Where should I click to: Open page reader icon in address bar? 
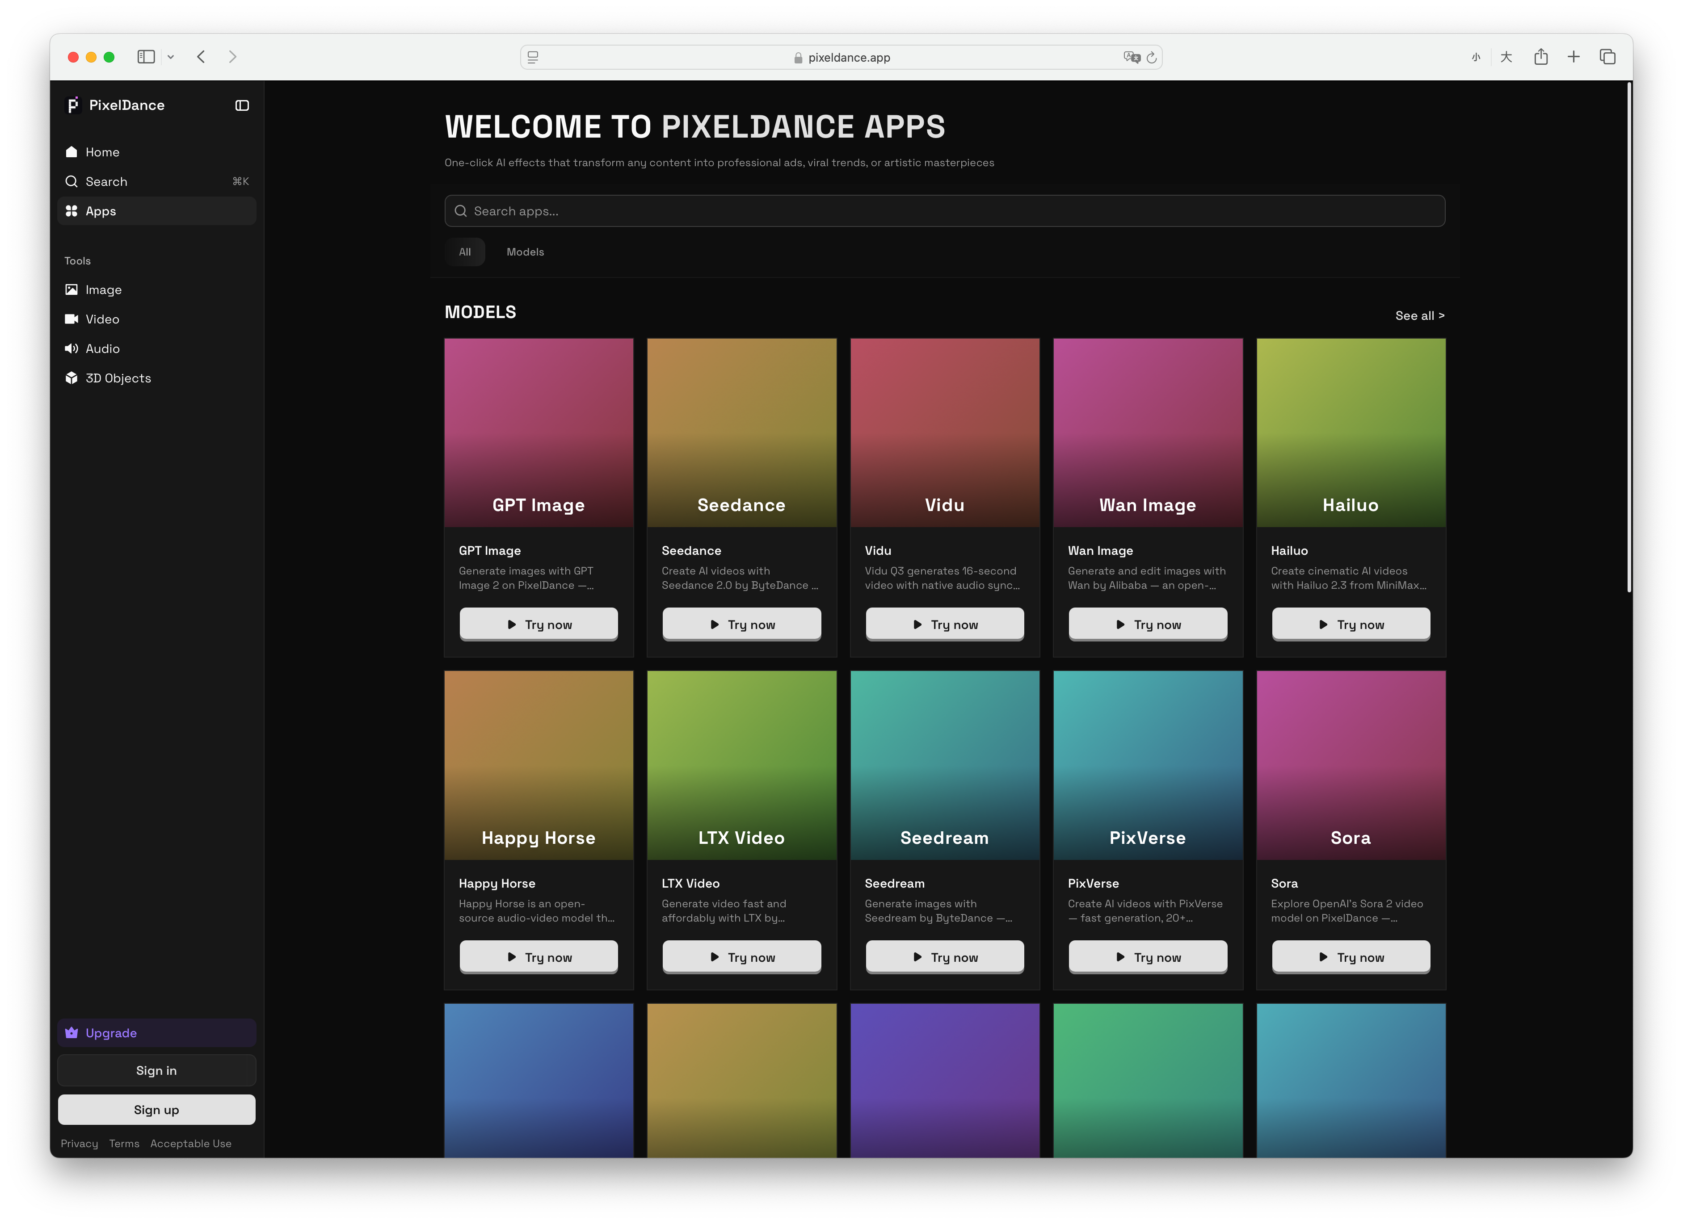pos(533,57)
